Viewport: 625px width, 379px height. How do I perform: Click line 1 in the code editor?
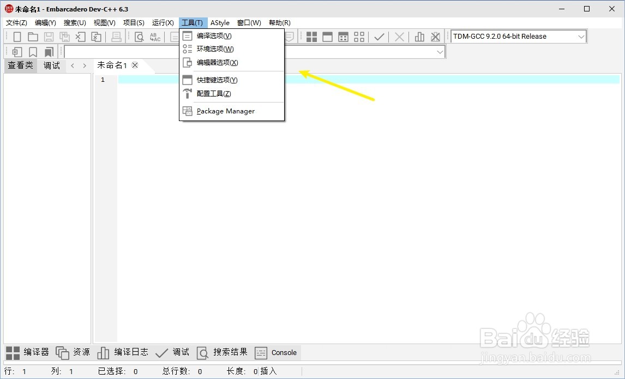[x=369, y=80]
